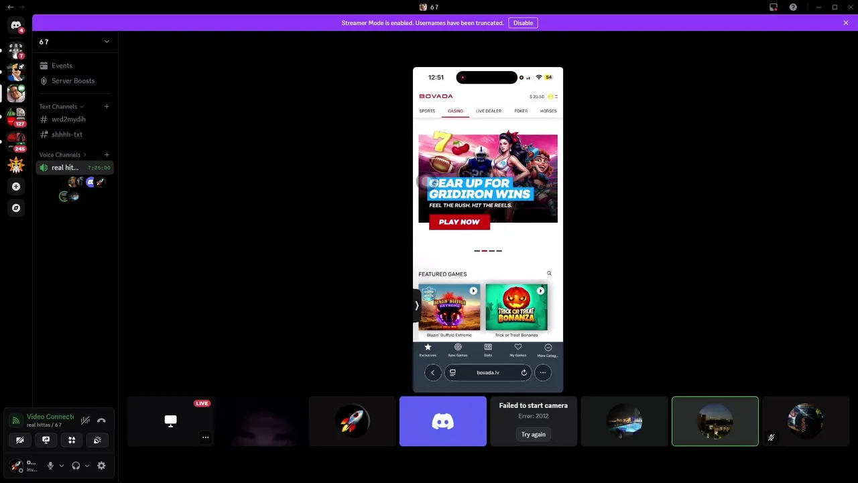The height and width of the screenshot is (483, 858).
Task: Click the bovada.lv address bar
Action: pos(488,373)
